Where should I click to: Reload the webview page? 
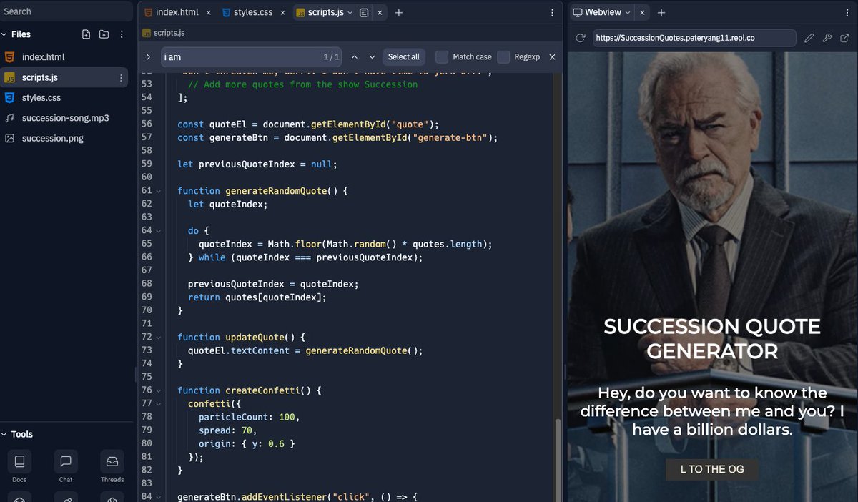581,38
